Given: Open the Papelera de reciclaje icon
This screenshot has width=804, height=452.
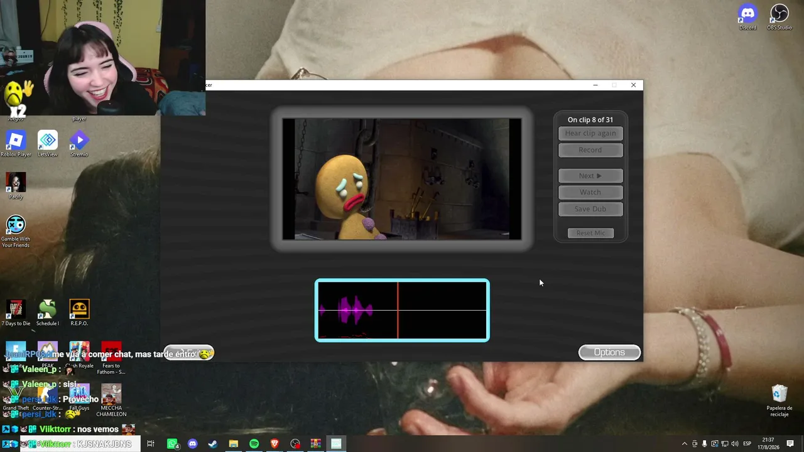Looking at the screenshot, I should click(780, 401).
